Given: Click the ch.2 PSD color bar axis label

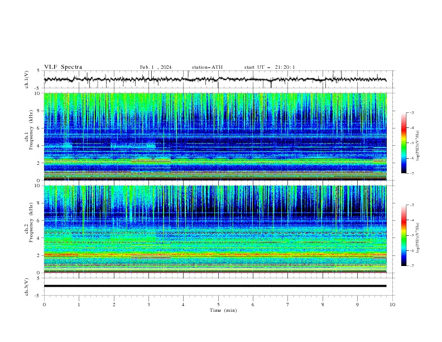Looking at the screenshot, I should 419,238.
